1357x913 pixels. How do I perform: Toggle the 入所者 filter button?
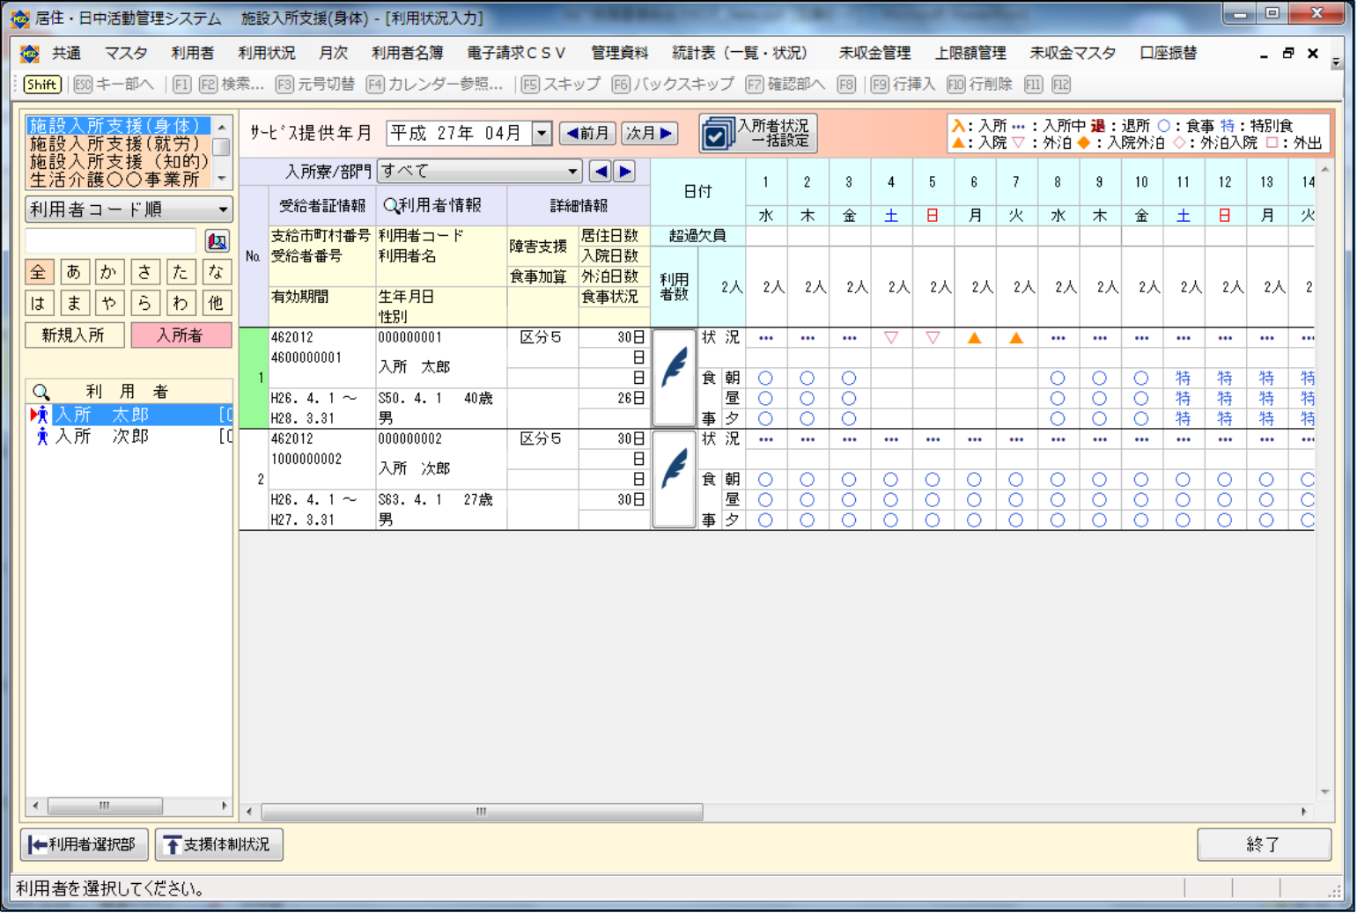click(181, 335)
